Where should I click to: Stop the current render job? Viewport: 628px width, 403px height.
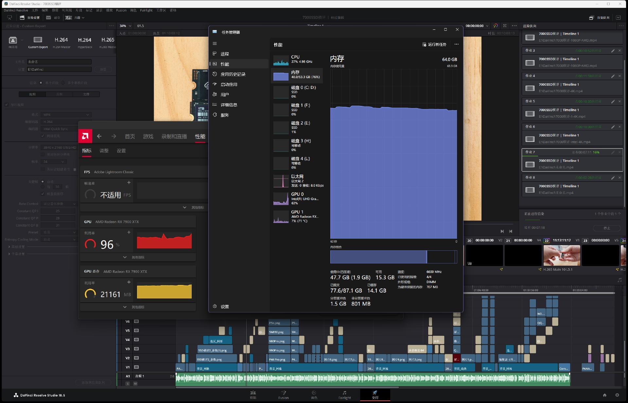coord(606,228)
